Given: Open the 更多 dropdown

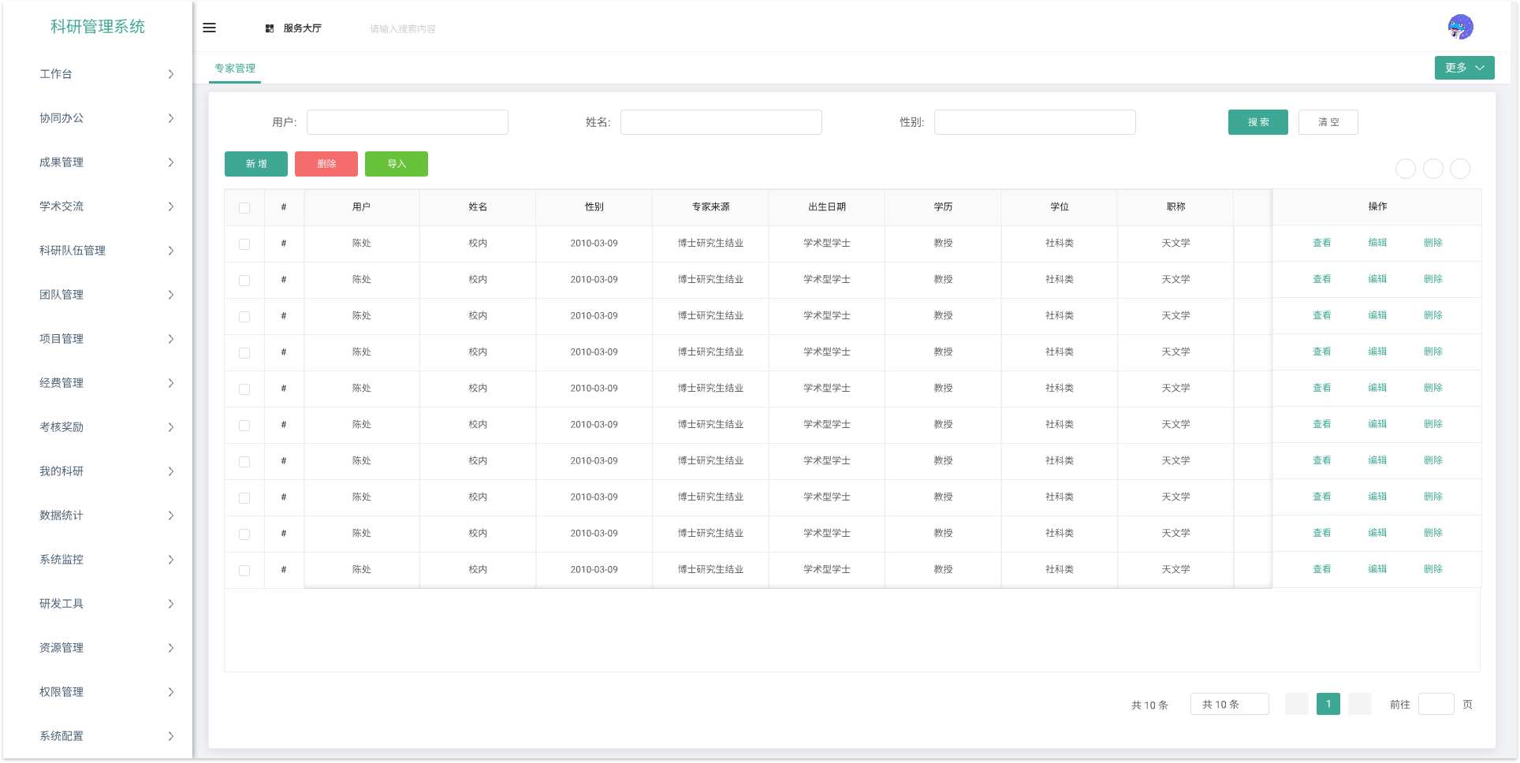Looking at the screenshot, I should tap(1464, 68).
